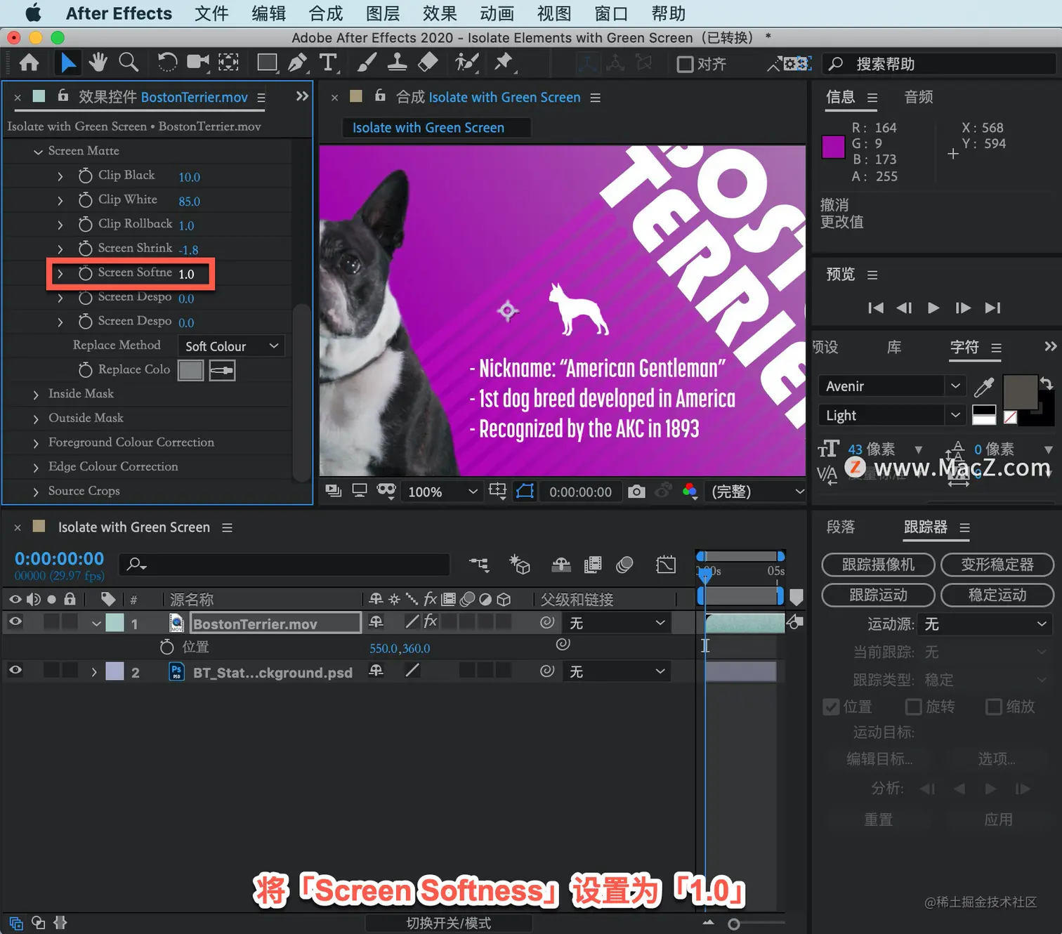Hide the BT_Stat...ckground.psd layer eye

[15, 671]
